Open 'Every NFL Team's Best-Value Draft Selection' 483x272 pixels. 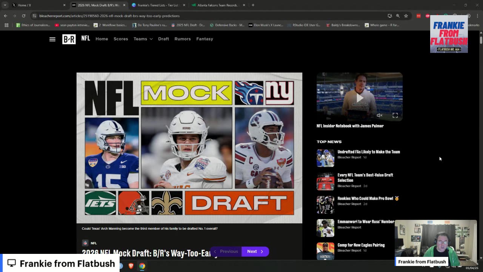pos(365,178)
